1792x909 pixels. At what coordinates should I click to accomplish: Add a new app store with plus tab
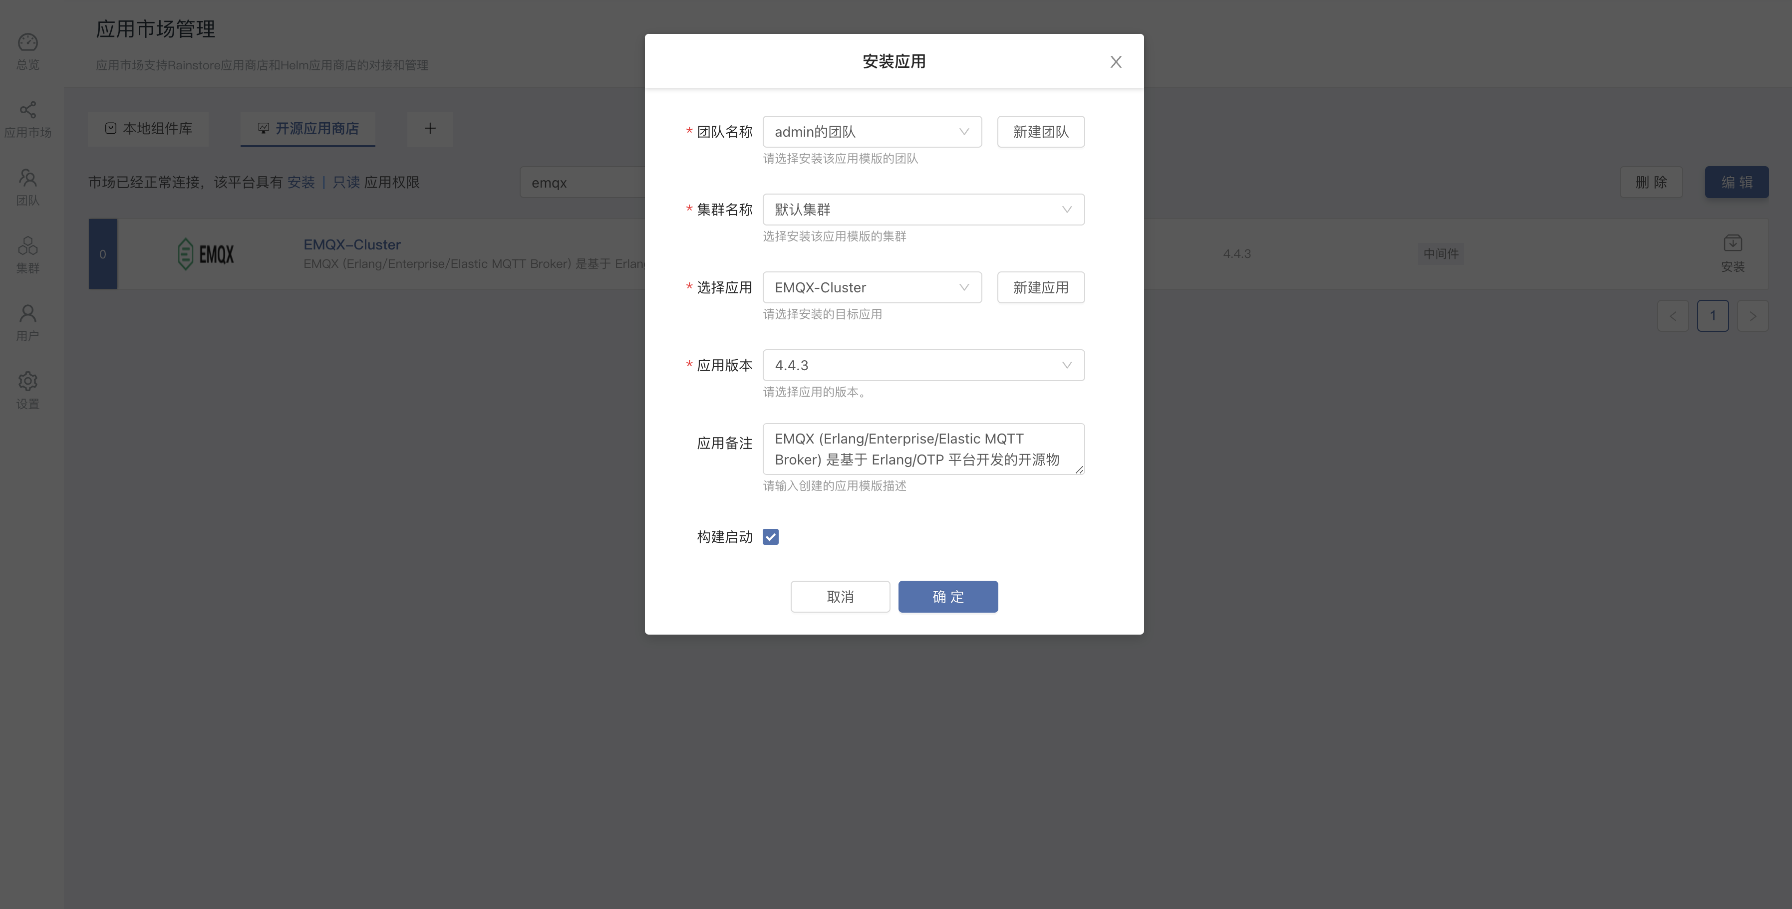click(x=430, y=129)
